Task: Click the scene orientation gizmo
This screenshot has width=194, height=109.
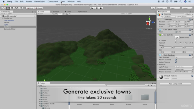Action: 149,22
